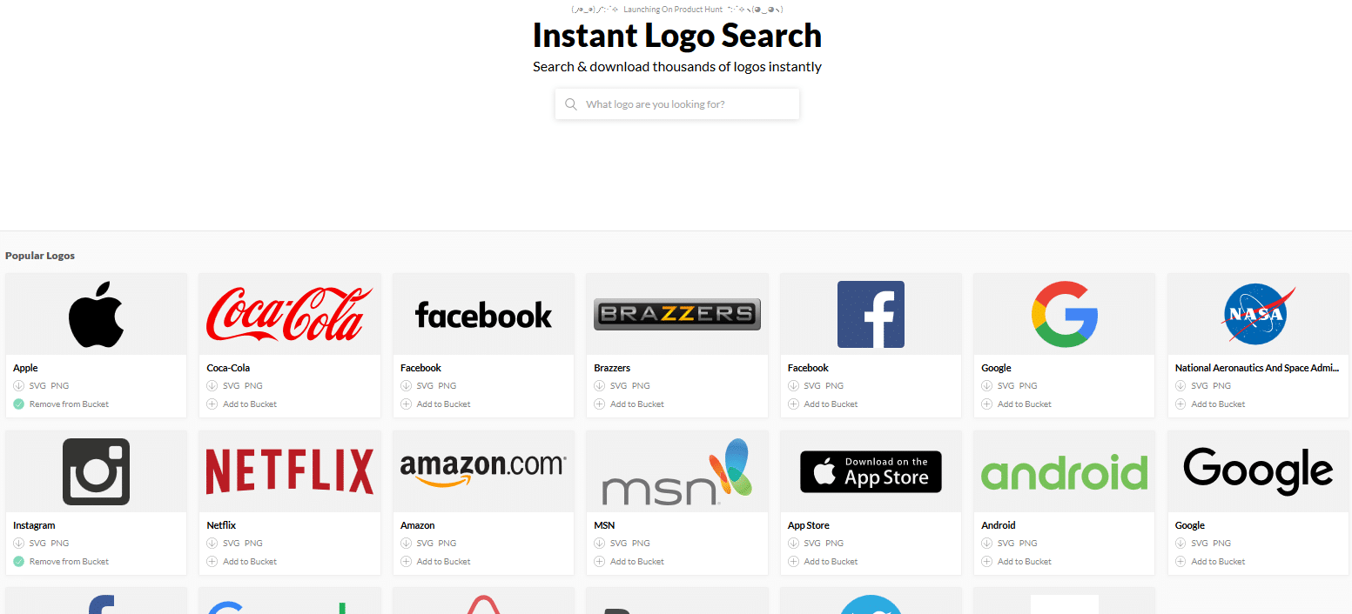This screenshot has width=1352, height=614.
Task: Click the download icon under Netflix
Action: pos(212,543)
